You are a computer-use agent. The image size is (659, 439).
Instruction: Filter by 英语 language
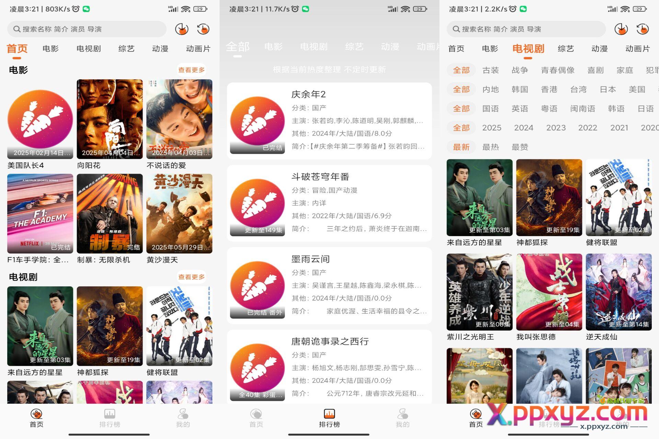[520, 109]
